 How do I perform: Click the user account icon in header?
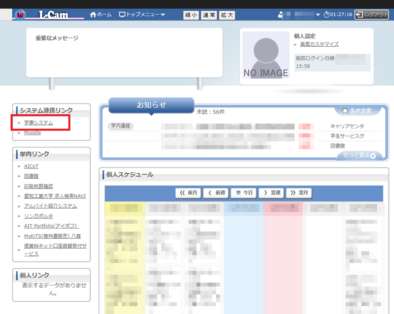coord(281,15)
